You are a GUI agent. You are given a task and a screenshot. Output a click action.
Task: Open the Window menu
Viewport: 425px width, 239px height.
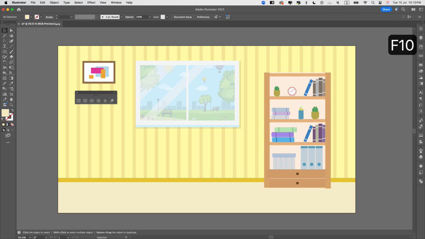click(116, 2)
